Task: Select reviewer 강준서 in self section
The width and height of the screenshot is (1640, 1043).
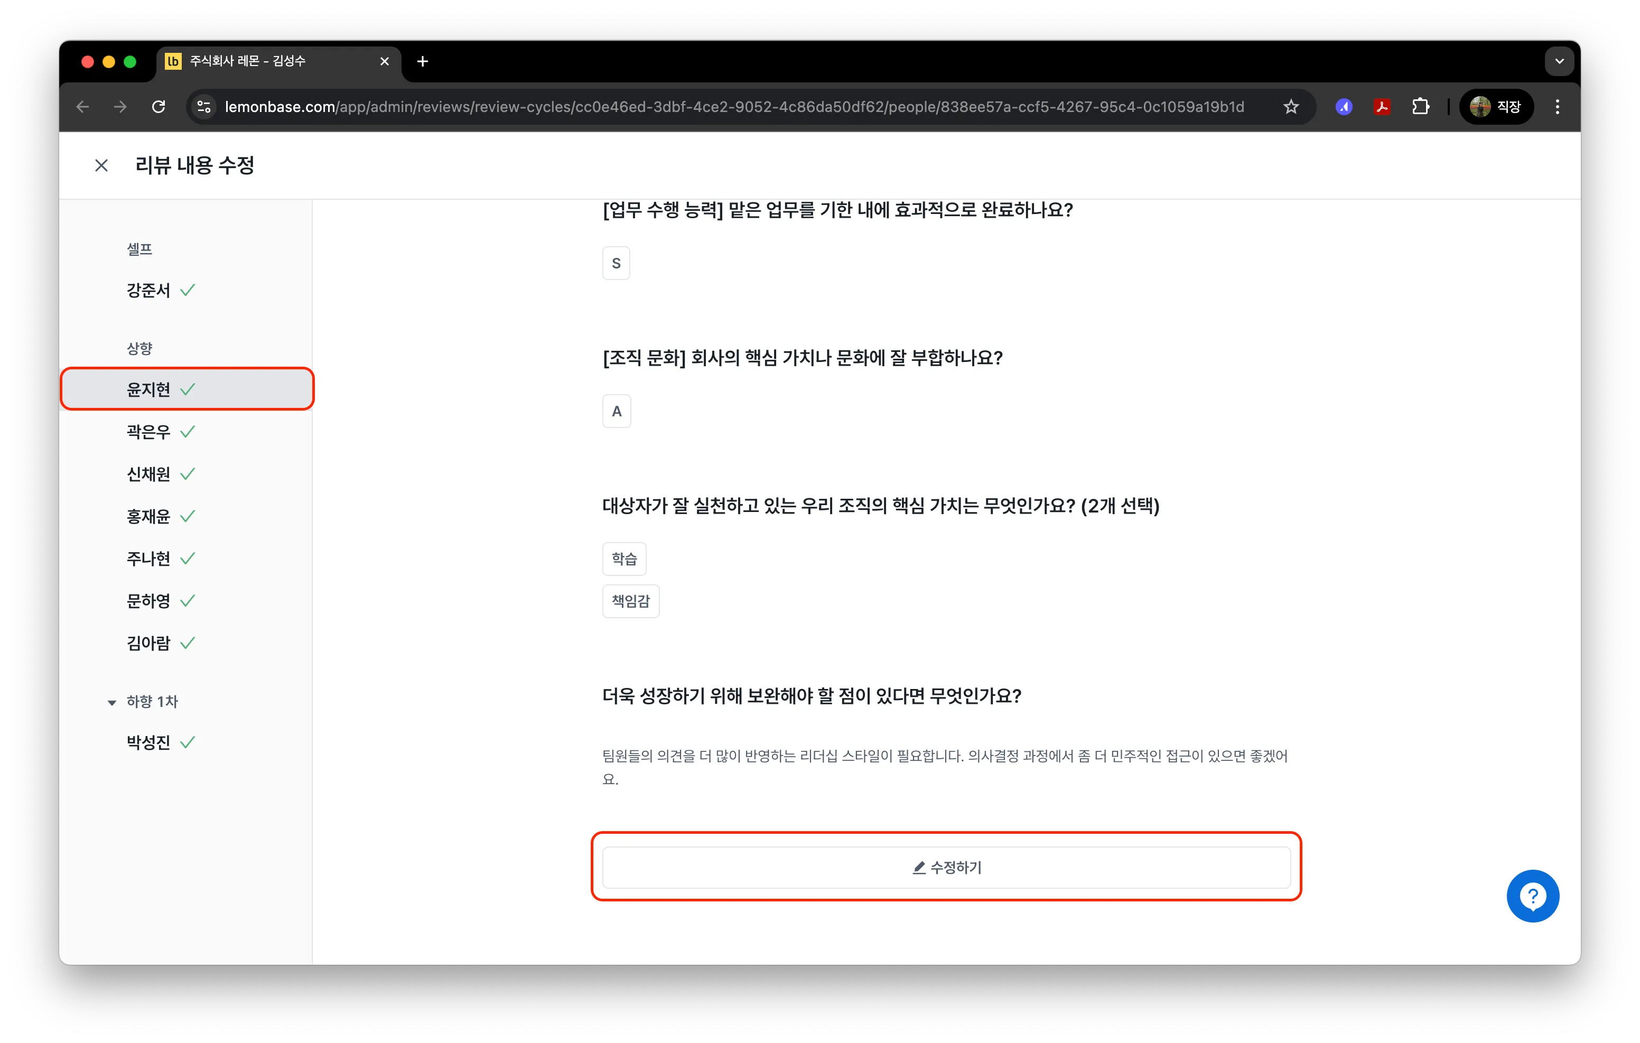Action: pos(186,290)
